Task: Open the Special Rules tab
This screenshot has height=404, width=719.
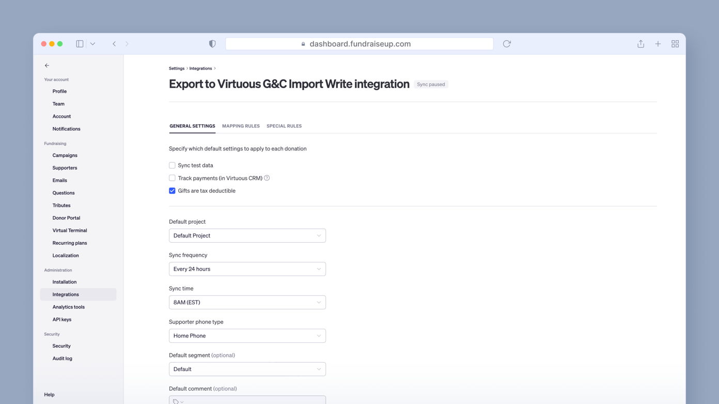Action: pyautogui.click(x=284, y=126)
